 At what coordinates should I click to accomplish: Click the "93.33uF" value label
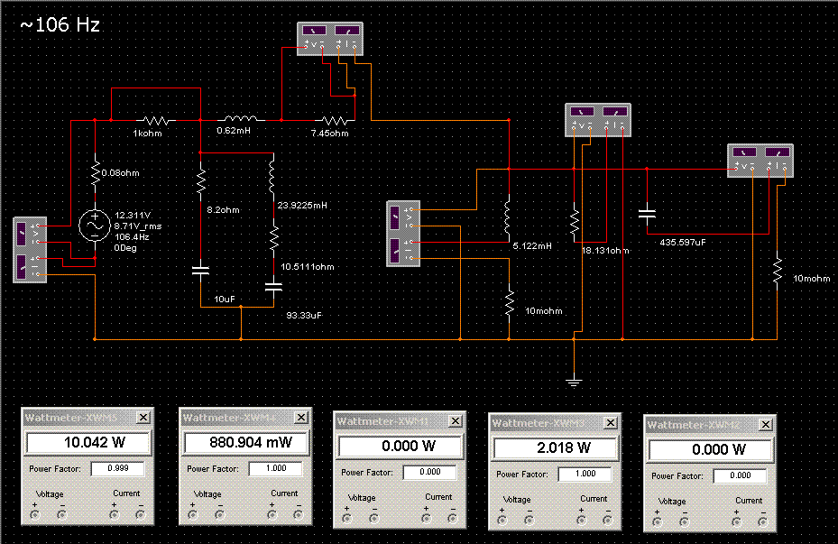(x=304, y=315)
